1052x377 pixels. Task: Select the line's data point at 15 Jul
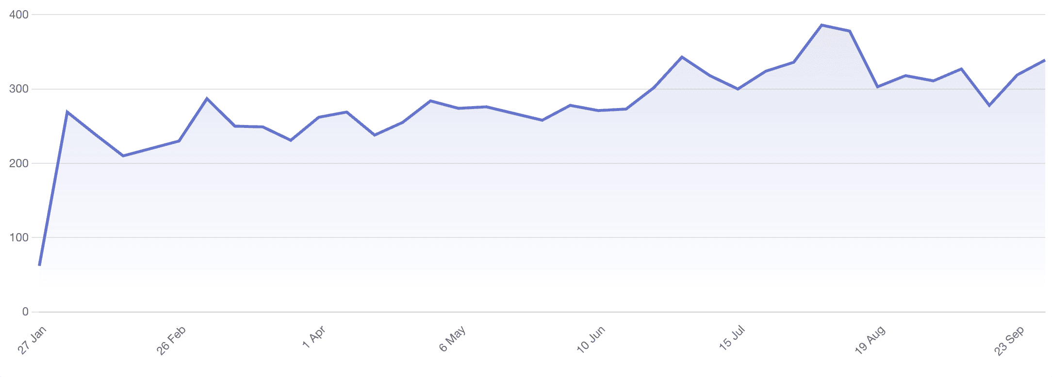tap(738, 89)
